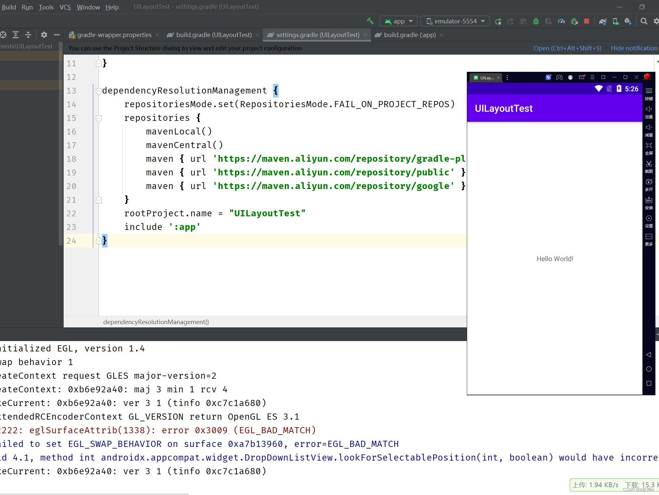Screen dimensions: 659x495
Task: Click emulator more (更多) button
Action: pyautogui.click(x=649, y=240)
